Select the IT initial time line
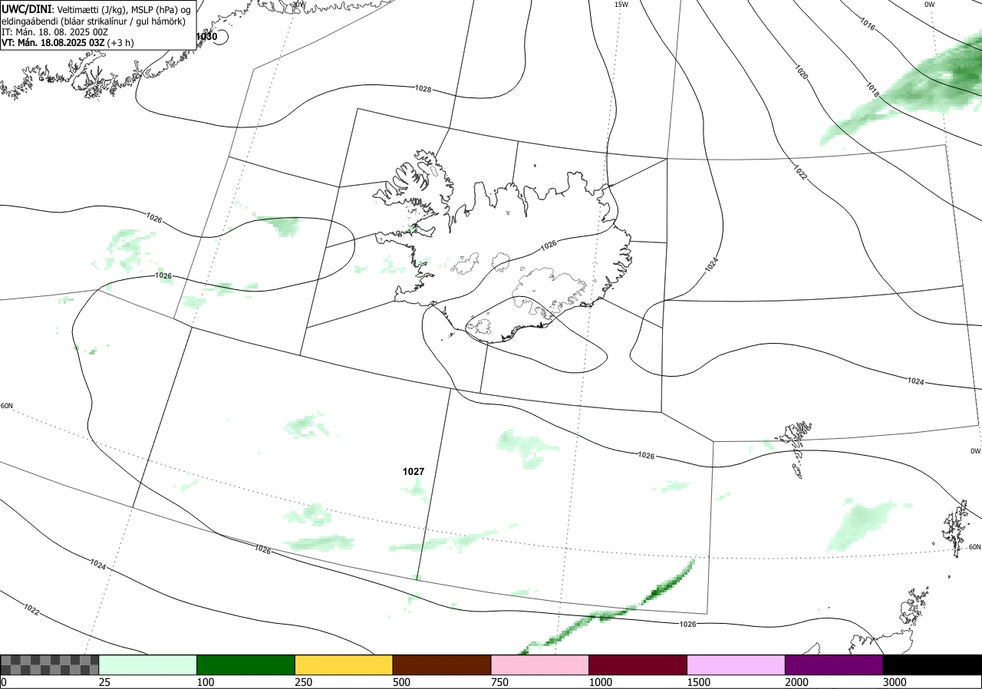Viewport: 982px width, 689px height. pos(53,32)
